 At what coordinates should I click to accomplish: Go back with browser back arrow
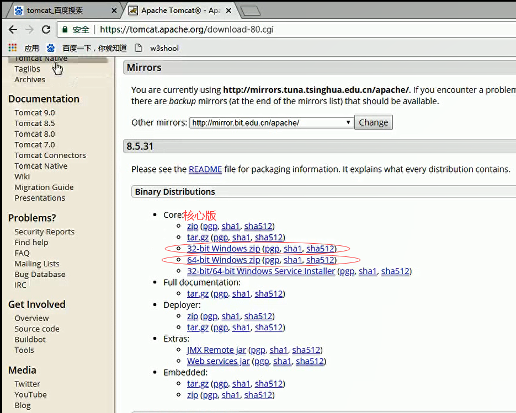(13, 30)
